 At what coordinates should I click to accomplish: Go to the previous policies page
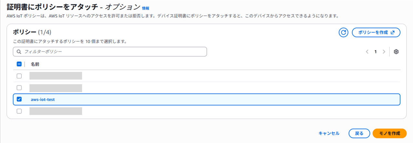pos(367,52)
